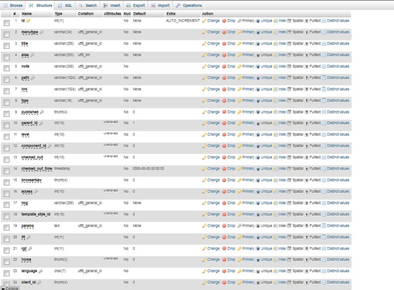394x290 pixels.
Task: Open the Console bar
Action: [x=10, y=288]
